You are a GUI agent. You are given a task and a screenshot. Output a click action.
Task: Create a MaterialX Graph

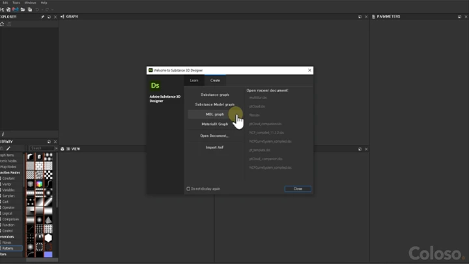click(x=215, y=124)
